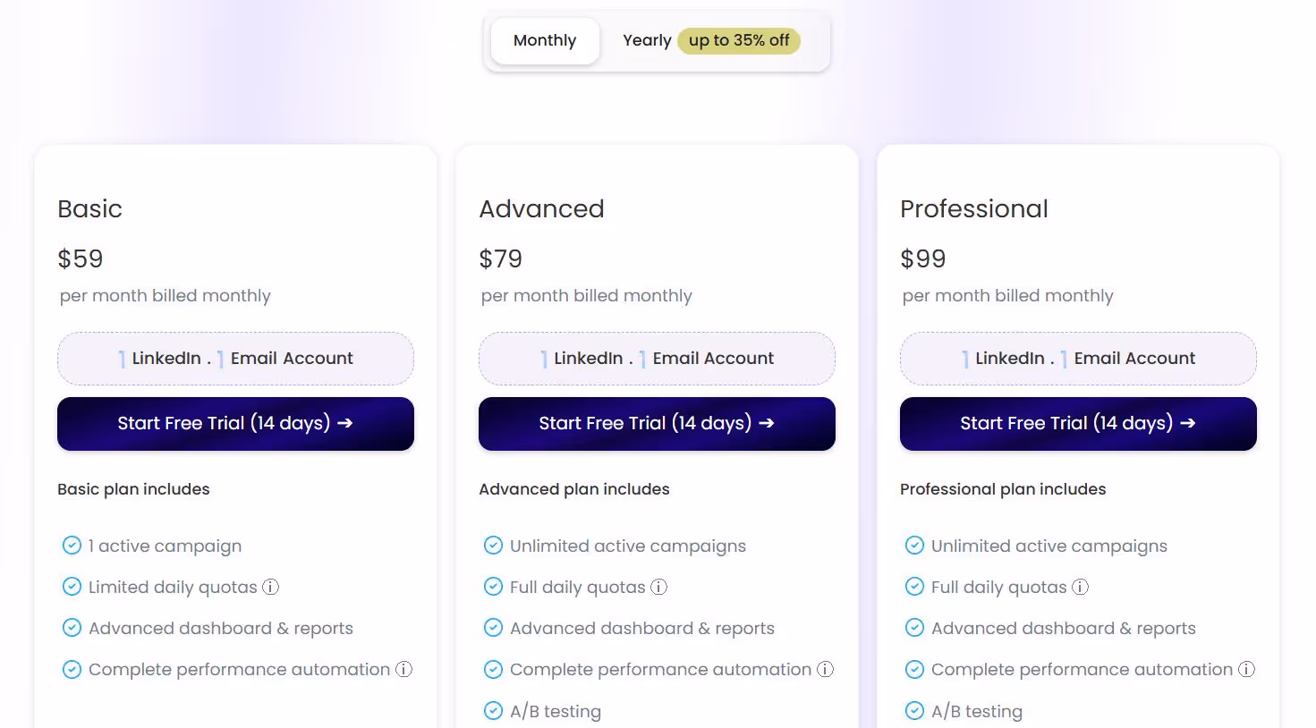
Task: Open info for Basic Complete performance automation
Action: click(404, 669)
